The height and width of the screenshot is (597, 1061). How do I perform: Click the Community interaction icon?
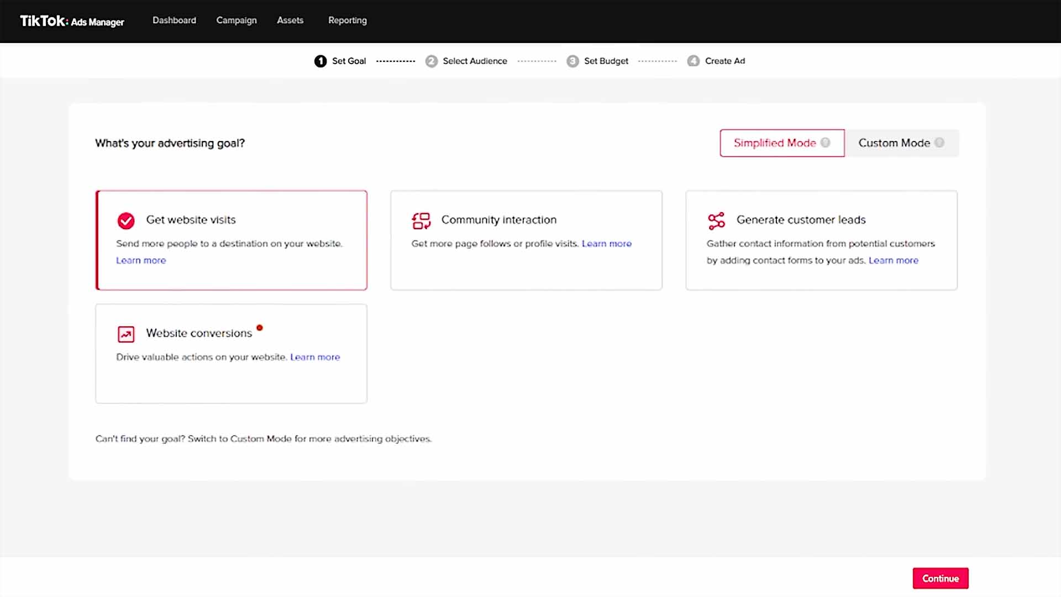tap(421, 221)
